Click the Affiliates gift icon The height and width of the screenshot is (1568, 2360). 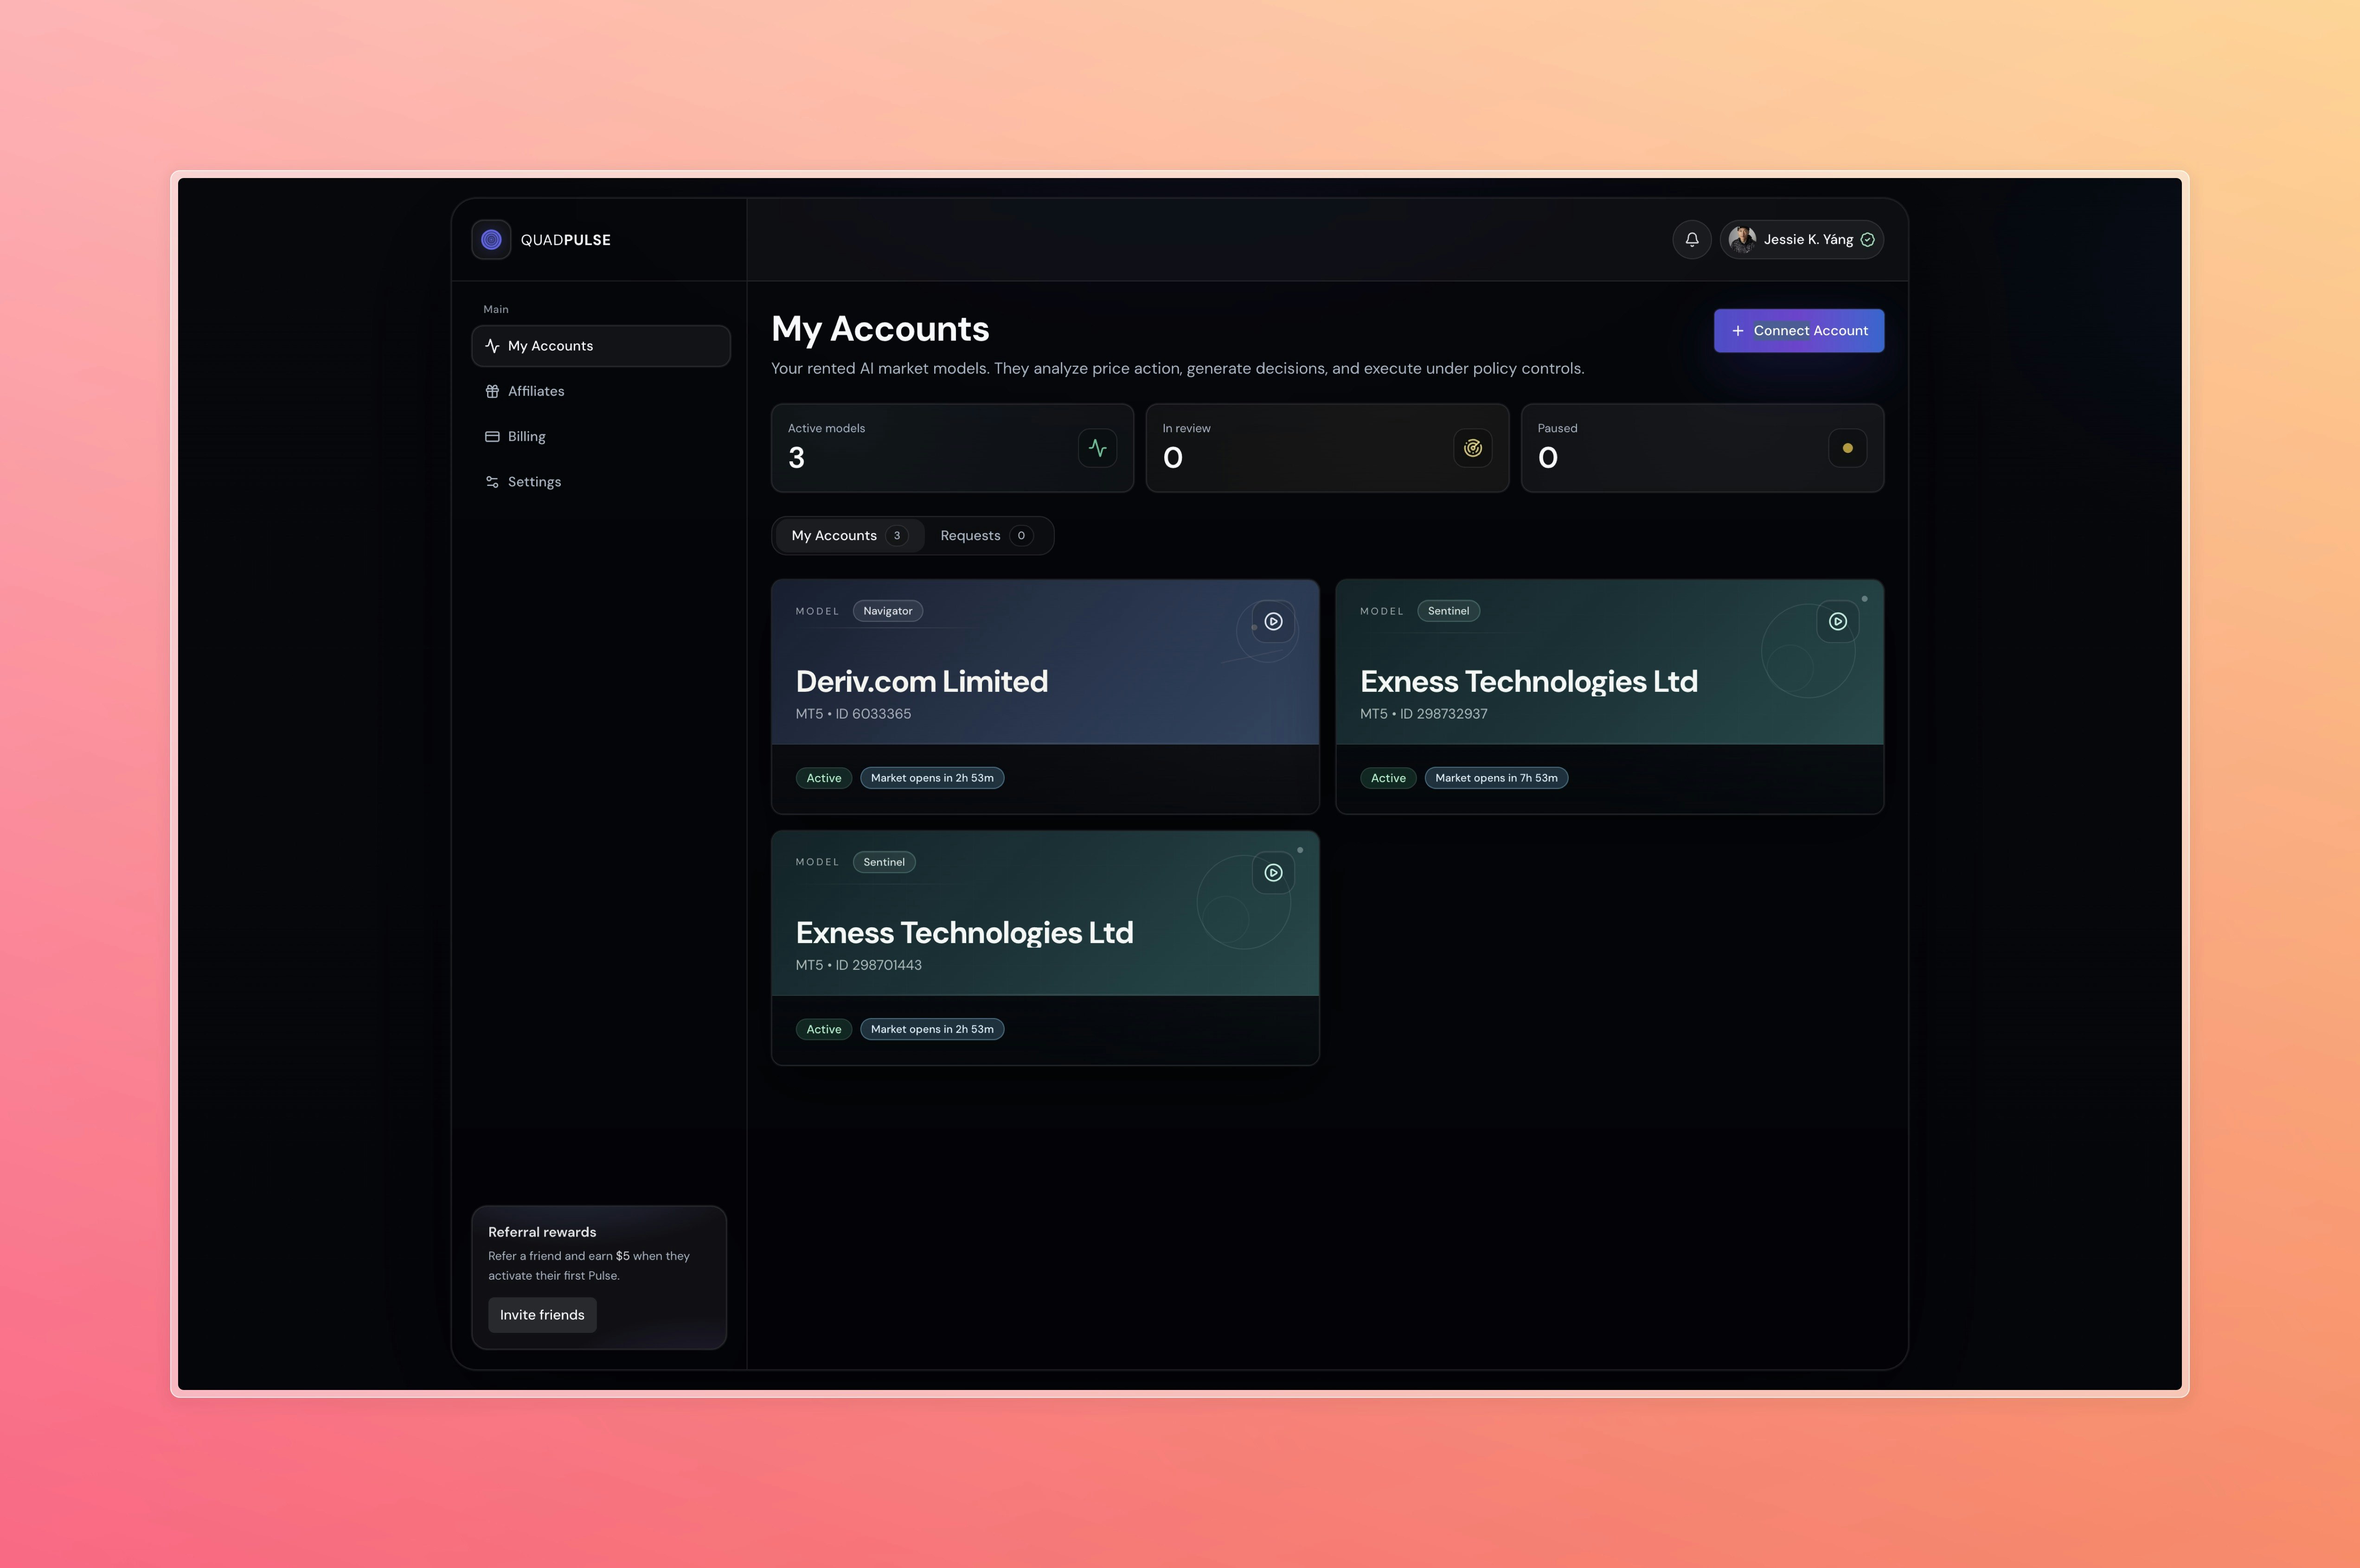pos(491,391)
